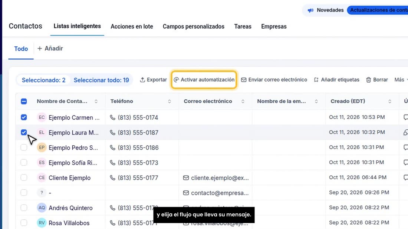Click the ES avatar of Ejemplo Sofía
Viewport: 408px width, 229px height.
click(x=42, y=163)
